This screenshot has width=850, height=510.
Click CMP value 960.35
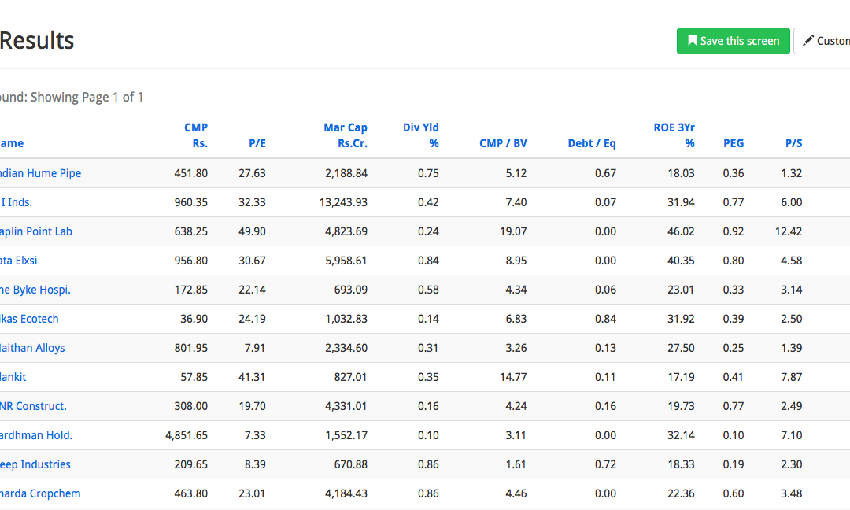tap(190, 202)
